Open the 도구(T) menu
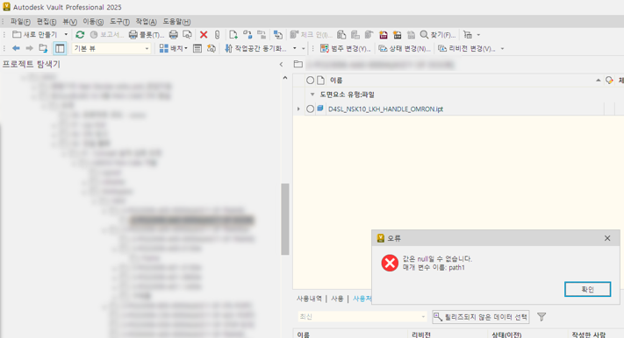 coord(119,21)
